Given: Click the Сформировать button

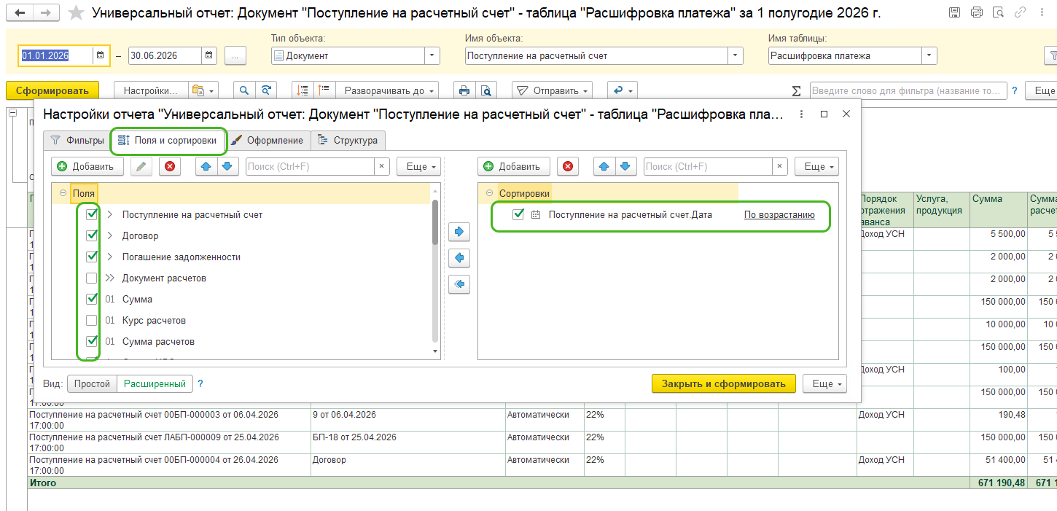Looking at the screenshot, I should tap(52, 90).
